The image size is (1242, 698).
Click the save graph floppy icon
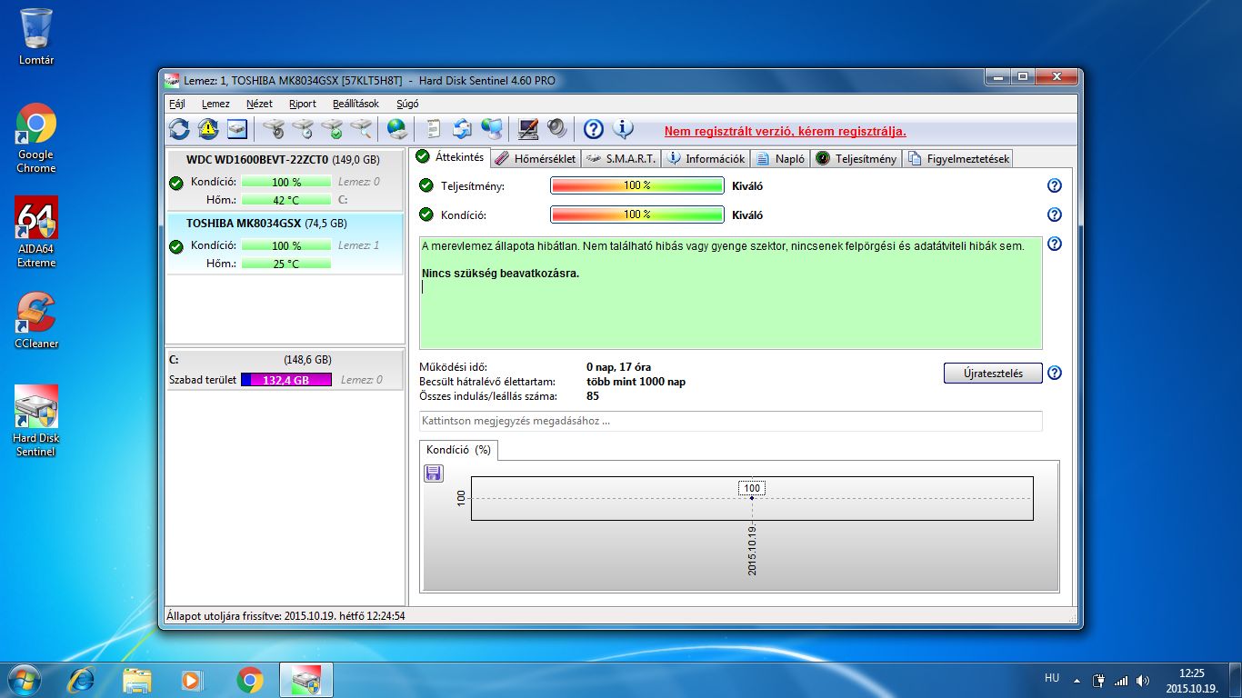(x=433, y=473)
